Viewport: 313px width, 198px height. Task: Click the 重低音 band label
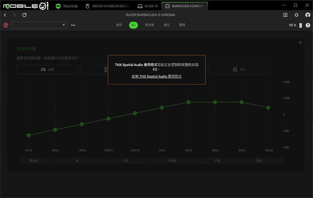(34, 160)
